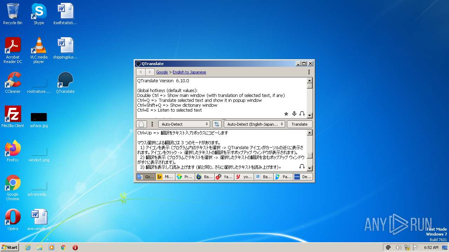This screenshot has width=449, height=252.
Task: Select the Google Chrome desktop shortcut
Action: pyautogui.click(x=13, y=188)
